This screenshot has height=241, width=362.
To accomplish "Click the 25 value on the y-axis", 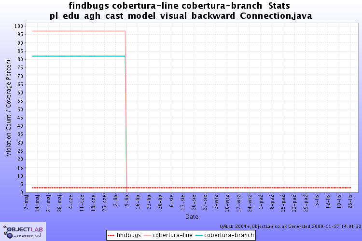I will (20, 151).
